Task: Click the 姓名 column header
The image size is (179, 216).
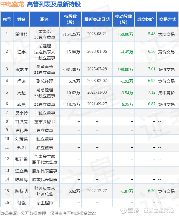Action: (x=21, y=19)
